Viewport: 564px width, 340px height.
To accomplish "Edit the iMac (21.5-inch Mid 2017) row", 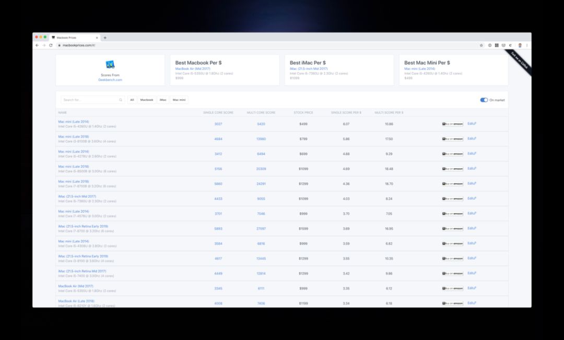I will [472, 198].
